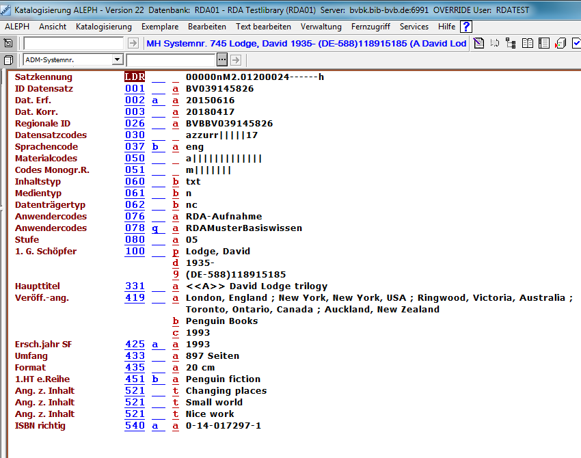Expand the ADM-Systemnr. dropdown
This screenshot has height=458, width=581.
click(133, 60)
